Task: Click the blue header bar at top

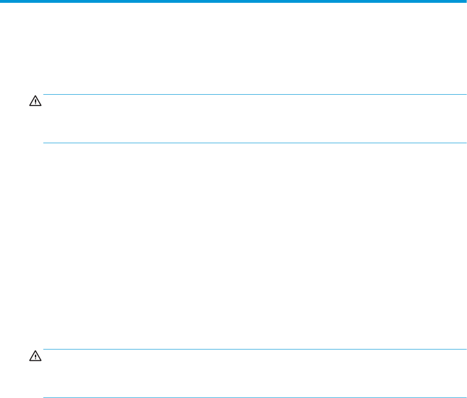Action: [233, 2]
